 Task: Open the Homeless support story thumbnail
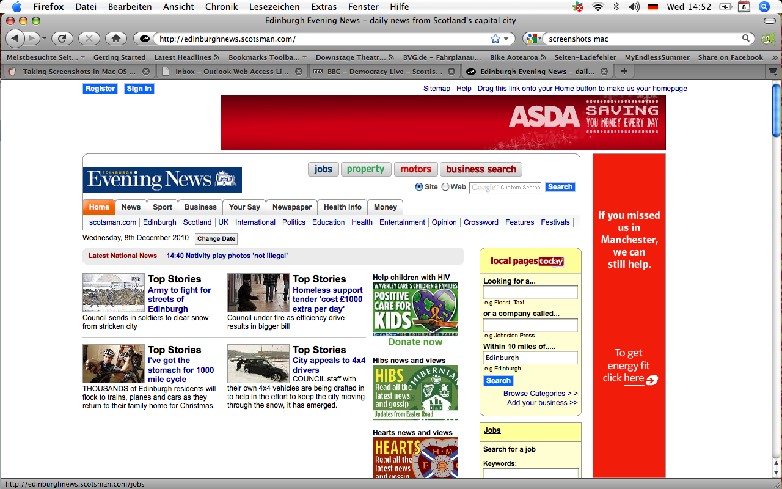[x=258, y=293]
